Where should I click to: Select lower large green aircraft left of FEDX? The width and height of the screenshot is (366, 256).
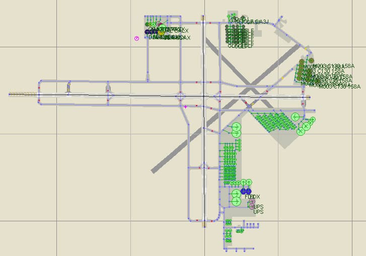pyautogui.click(x=236, y=201)
